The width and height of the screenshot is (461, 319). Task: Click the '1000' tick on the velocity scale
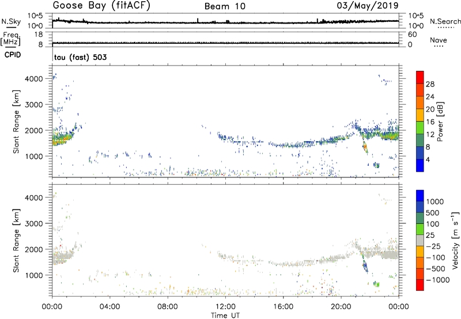434,202
